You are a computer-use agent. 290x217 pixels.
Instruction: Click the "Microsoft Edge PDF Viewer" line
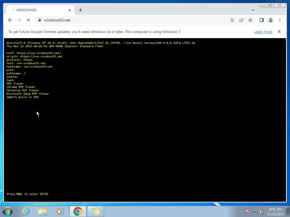point(28,94)
